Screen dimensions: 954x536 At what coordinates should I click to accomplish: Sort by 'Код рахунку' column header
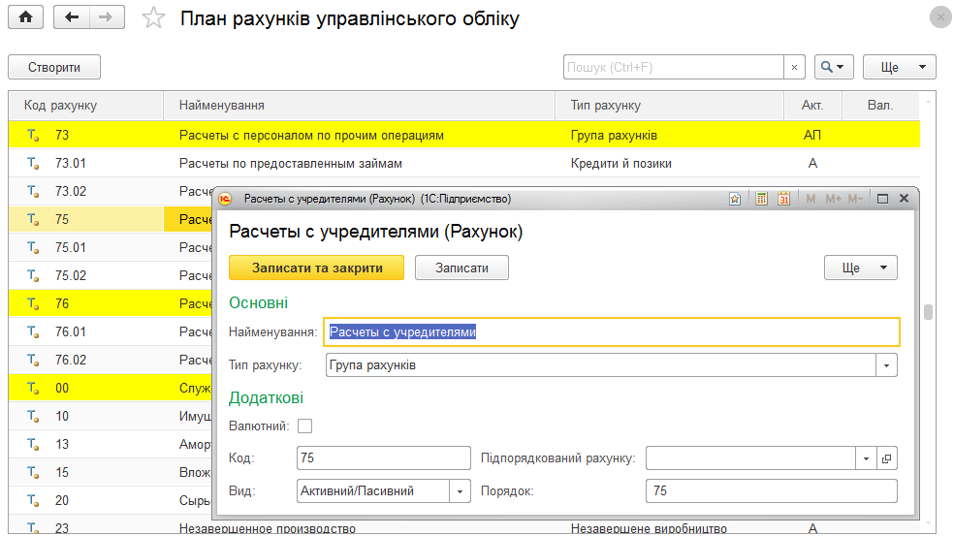(86, 106)
